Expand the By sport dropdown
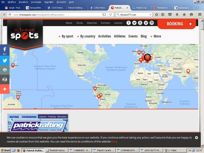The width and height of the screenshot is (204, 153). point(66,36)
